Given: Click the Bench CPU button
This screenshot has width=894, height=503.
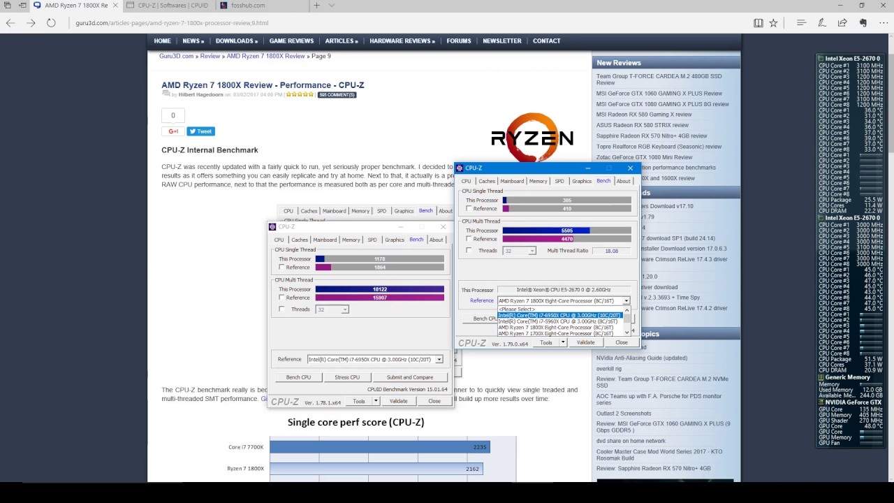Looking at the screenshot, I should tap(481, 319).
